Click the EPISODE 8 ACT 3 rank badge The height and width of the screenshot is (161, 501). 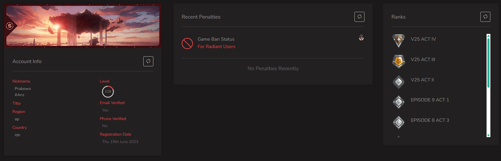click(398, 122)
